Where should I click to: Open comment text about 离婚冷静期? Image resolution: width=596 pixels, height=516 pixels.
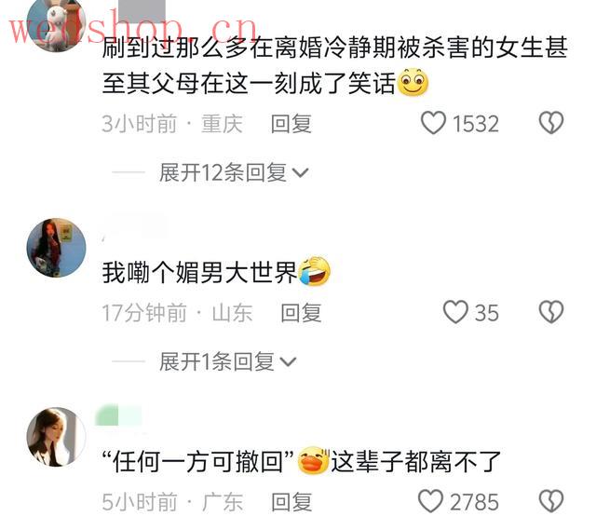click(x=334, y=65)
